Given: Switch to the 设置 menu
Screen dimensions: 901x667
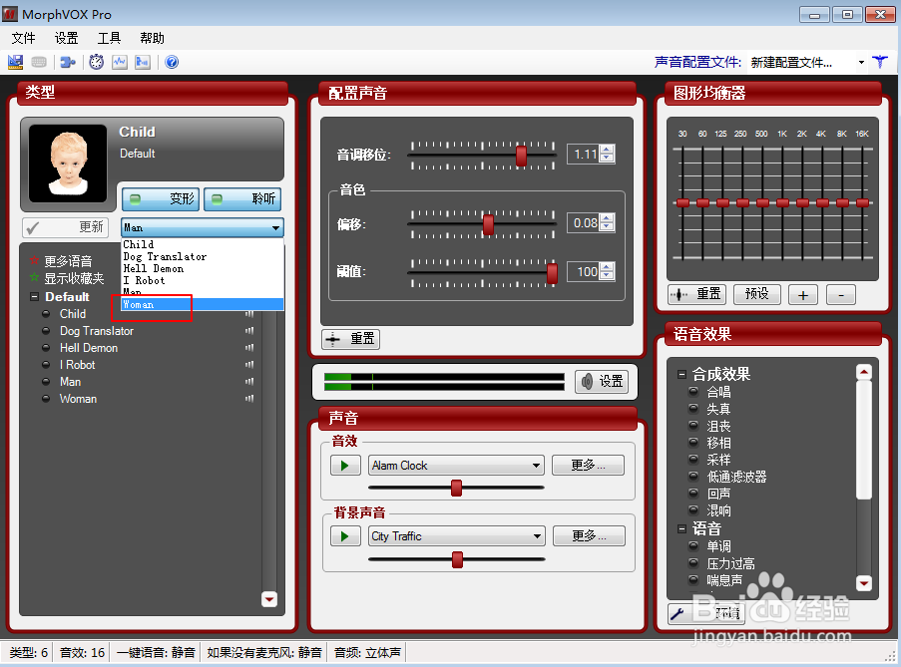Looking at the screenshot, I should (66, 38).
